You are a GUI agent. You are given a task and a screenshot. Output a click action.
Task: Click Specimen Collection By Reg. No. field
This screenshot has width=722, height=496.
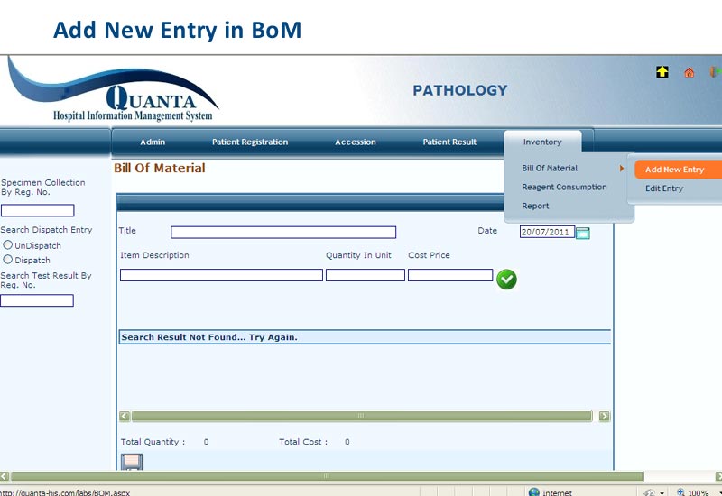(x=37, y=210)
